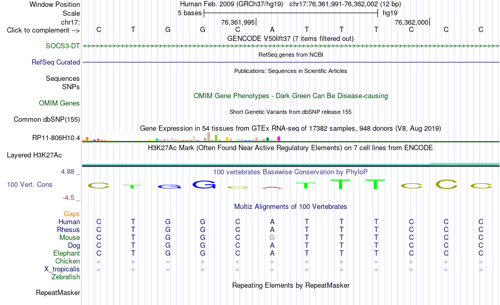Viewport: 500px width, 305px height.
Task: Click '100 vertebrates Basewise Conservation by PhyloP' title
Action: pyautogui.click(x=291, y=172)
